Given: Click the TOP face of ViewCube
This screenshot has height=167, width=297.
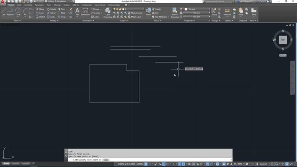Looking at the screenshot, I should point(283,40).
